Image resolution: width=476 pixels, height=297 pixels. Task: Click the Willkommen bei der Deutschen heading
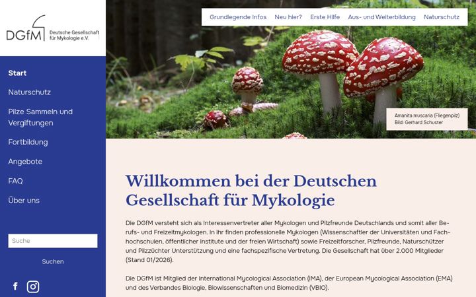click(x=251, y=190)
